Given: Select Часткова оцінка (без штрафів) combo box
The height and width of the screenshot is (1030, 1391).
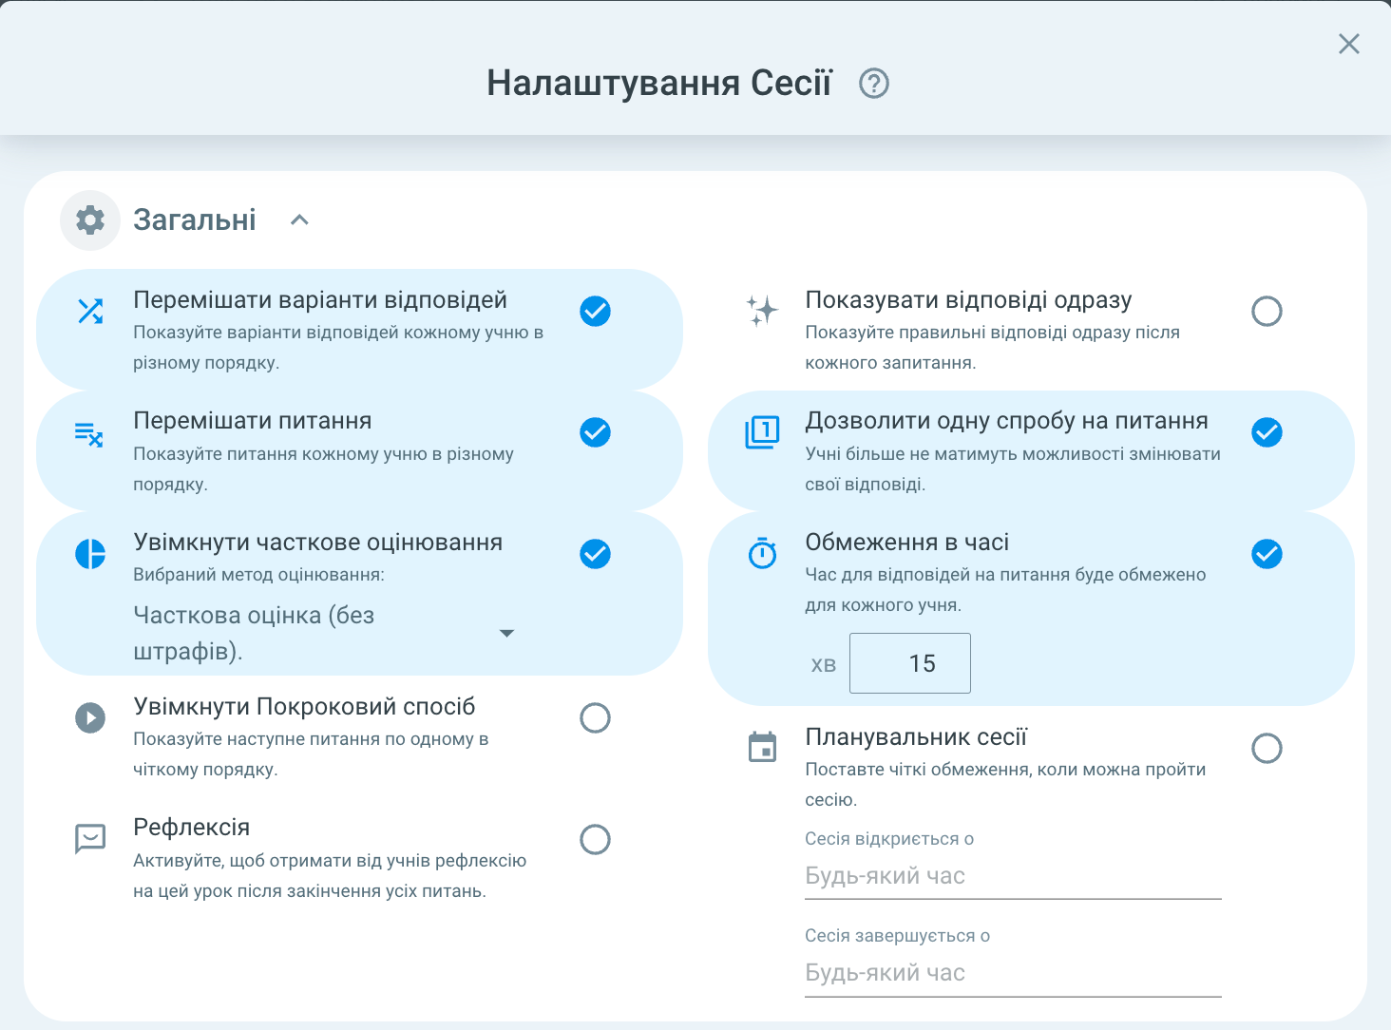Looking at the screenshot, I should pos(326,633).
